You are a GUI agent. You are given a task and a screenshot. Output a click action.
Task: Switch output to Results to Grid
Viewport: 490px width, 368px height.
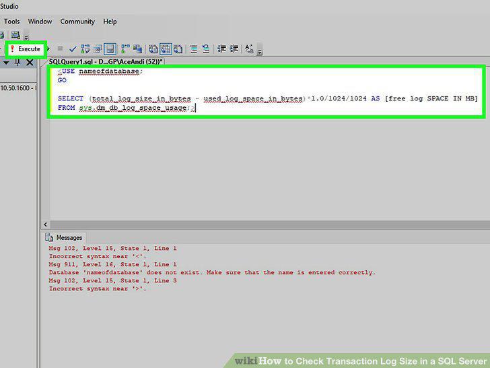166,49
